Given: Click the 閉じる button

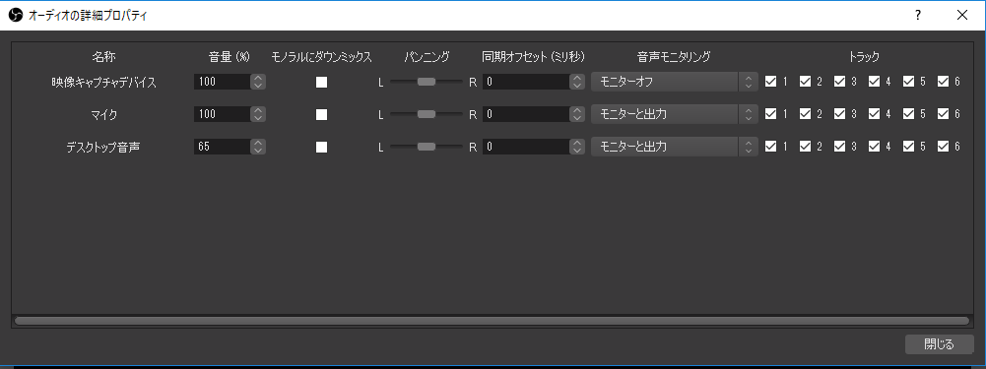Looking at the screenshot, I should point(939,343).
